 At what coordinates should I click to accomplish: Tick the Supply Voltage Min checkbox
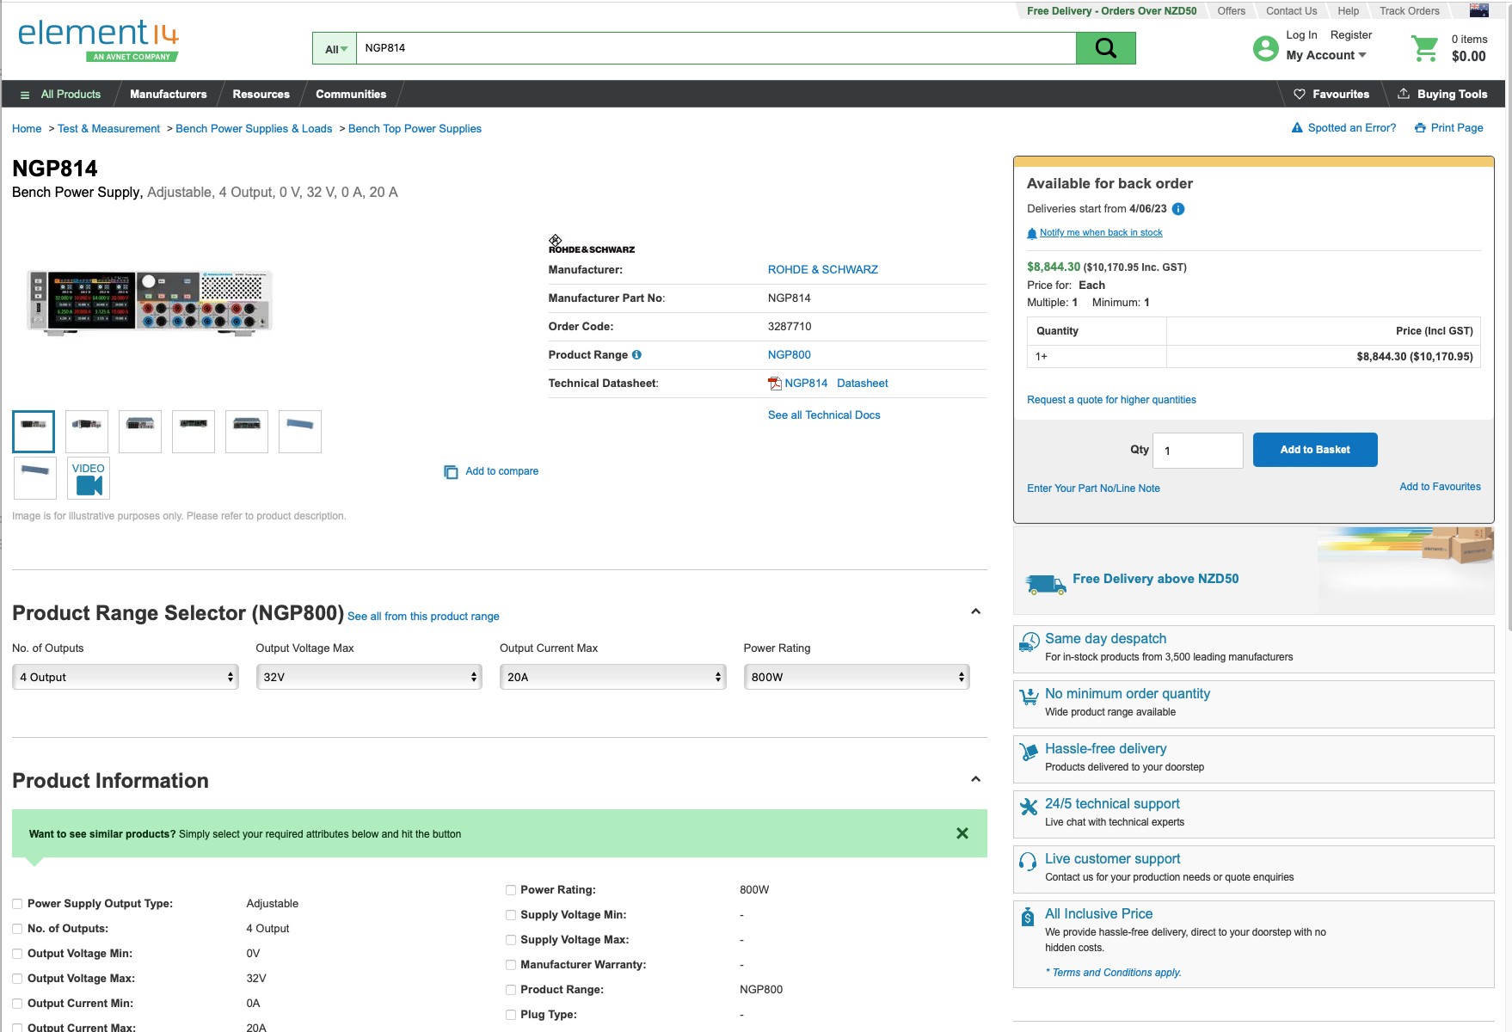pos(511,915)
